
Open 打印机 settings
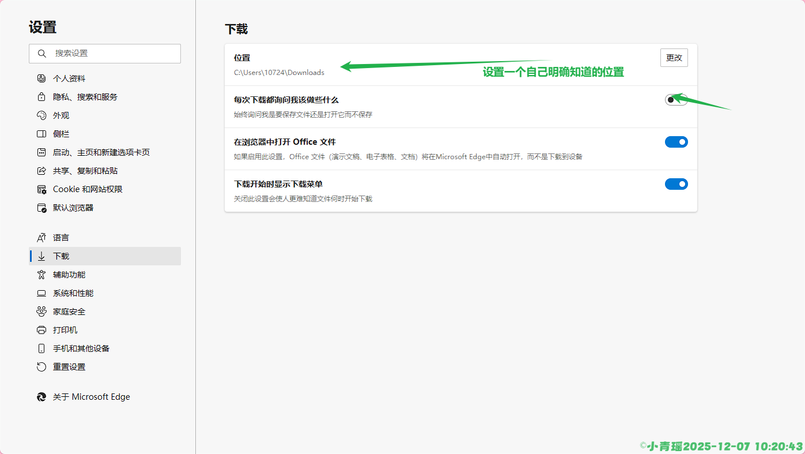105,330
